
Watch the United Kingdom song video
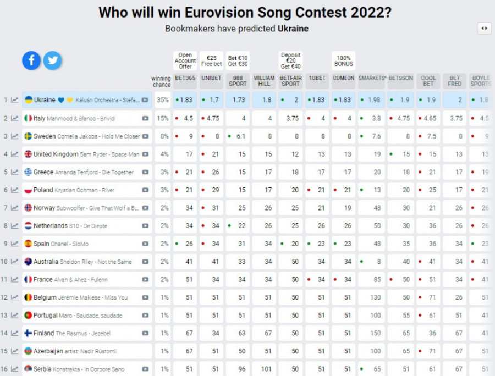pyautogui.click(x=145, y=154)
